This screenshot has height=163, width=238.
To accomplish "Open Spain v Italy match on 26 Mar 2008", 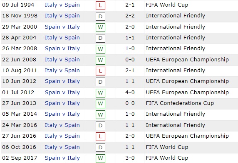I will tap(62, 49).
